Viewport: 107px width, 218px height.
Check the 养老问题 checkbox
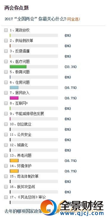pos(6,155)
